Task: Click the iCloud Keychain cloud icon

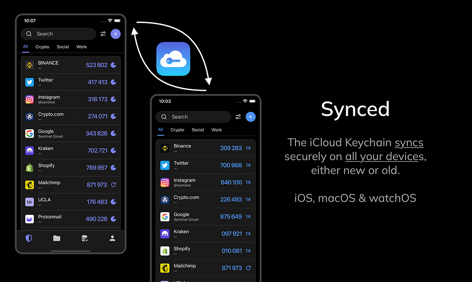Action: (173, 59)
